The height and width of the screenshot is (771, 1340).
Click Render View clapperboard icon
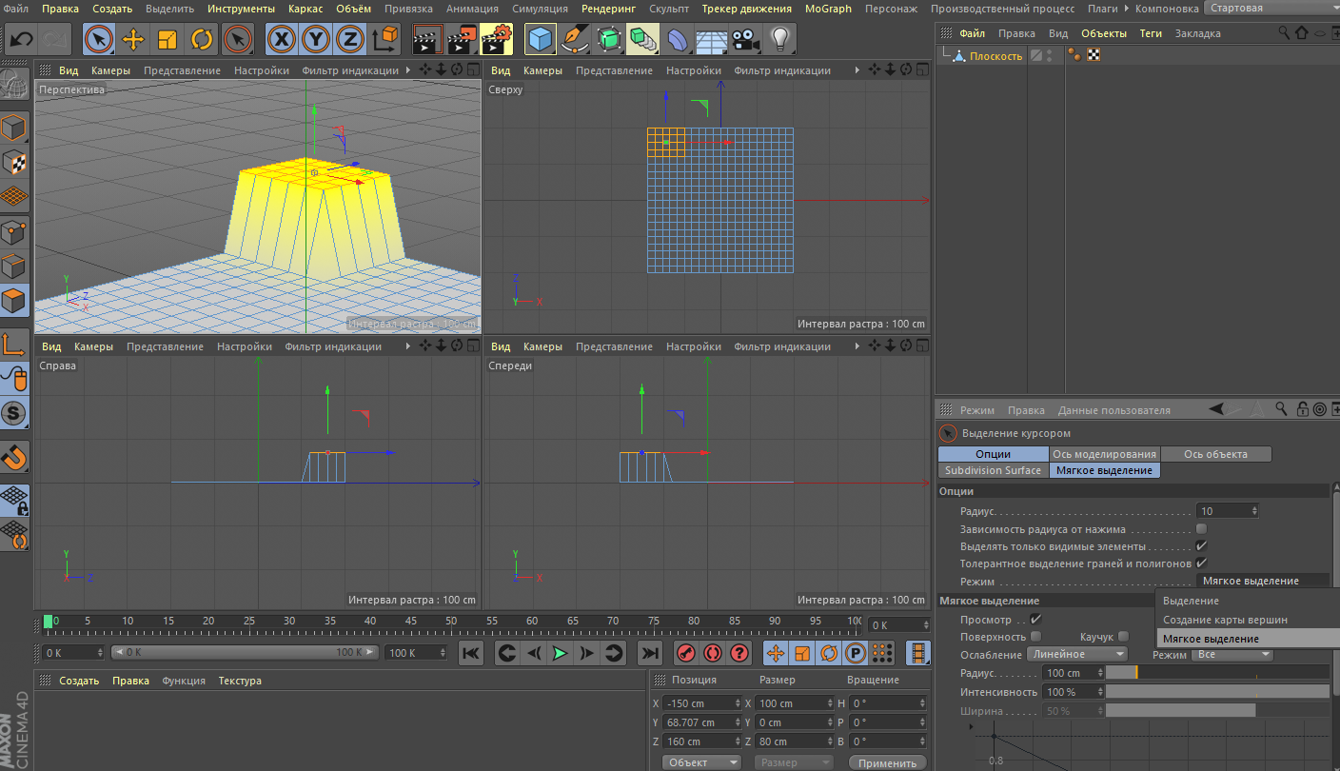[x=427, y=39]
